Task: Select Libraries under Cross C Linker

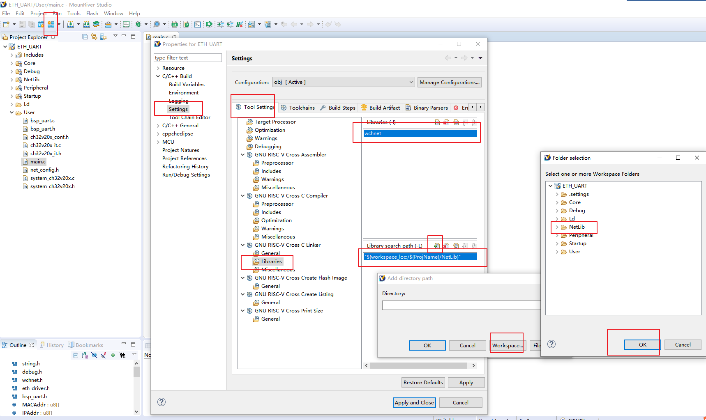Action: pos(272,262)
